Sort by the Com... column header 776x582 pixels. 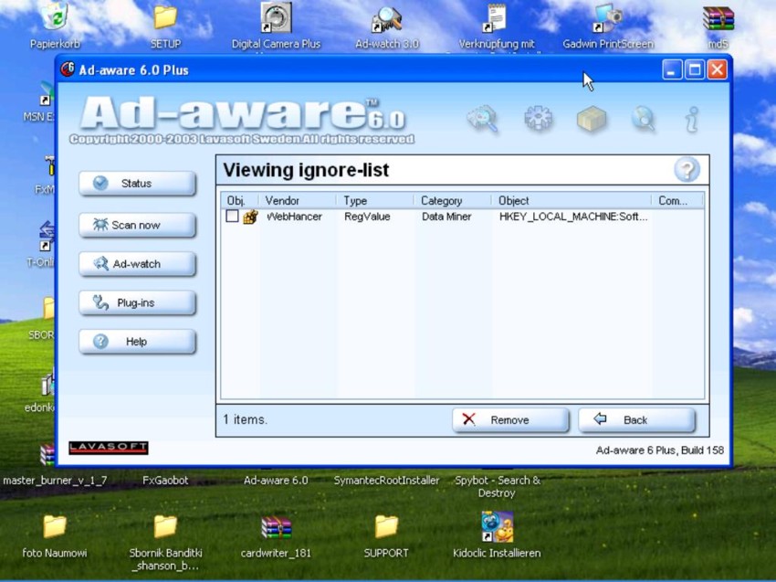(x=678, y=201)
